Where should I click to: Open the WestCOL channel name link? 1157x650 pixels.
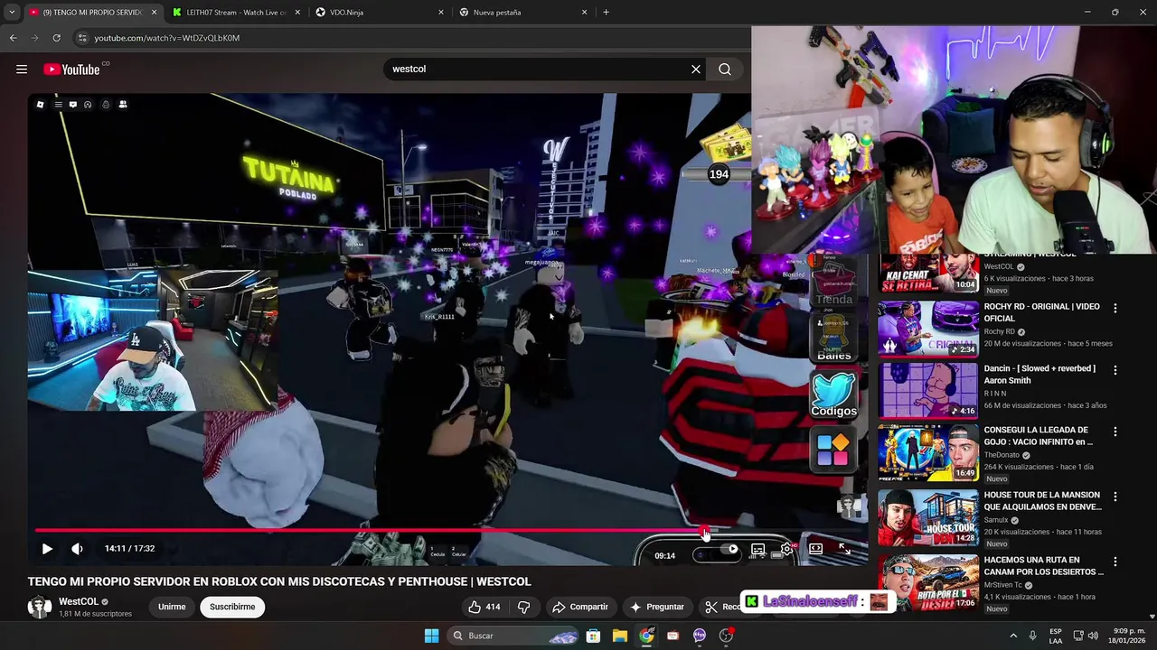79,601
